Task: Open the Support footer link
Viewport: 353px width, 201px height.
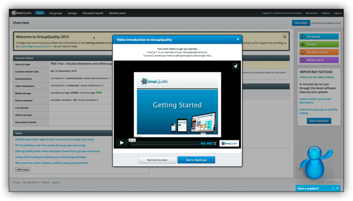Action: [x=55, y=182]
